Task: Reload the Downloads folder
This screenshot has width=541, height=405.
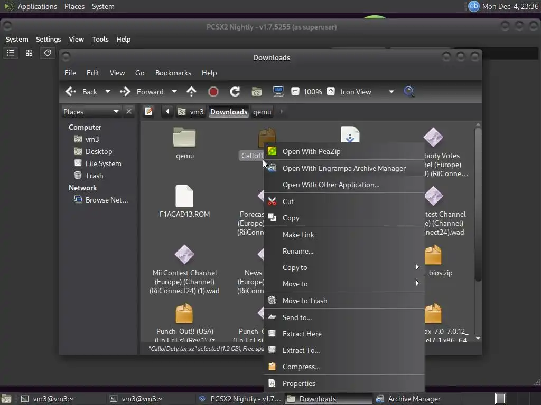Action: (x=235, y=92)
